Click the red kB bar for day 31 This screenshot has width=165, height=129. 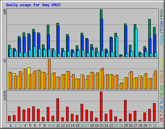point(154,112)
